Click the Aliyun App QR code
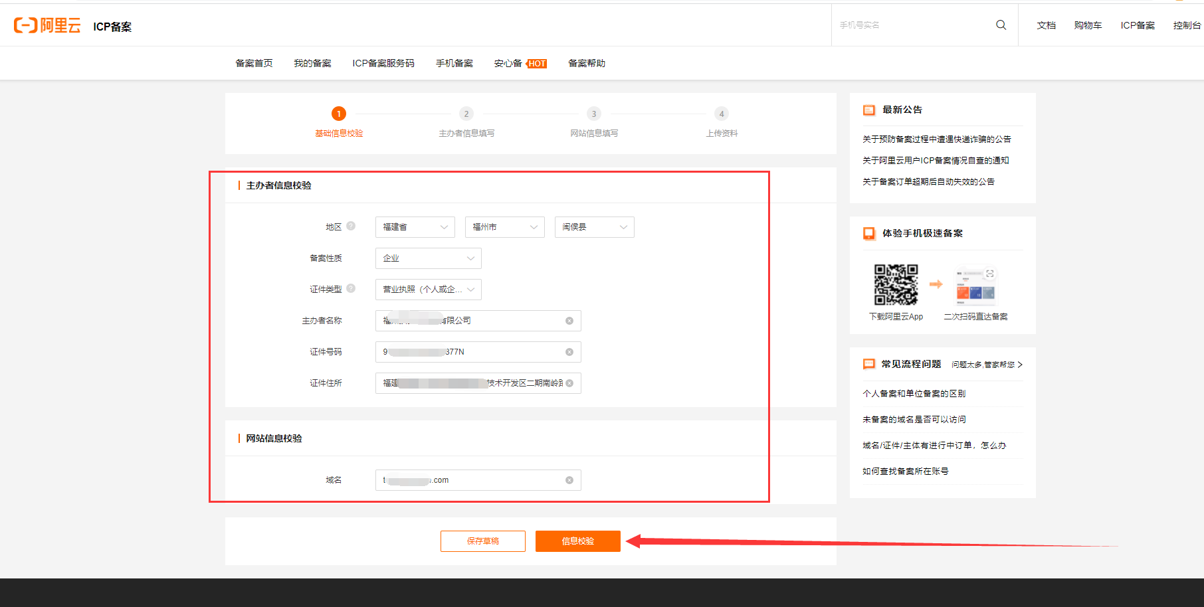The height and width of the screenshot is (607, 1204). point(896,285)
